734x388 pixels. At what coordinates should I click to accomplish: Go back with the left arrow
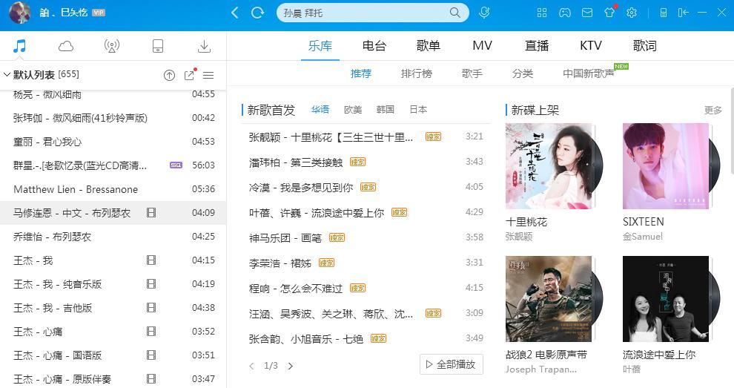pos(235,13)
